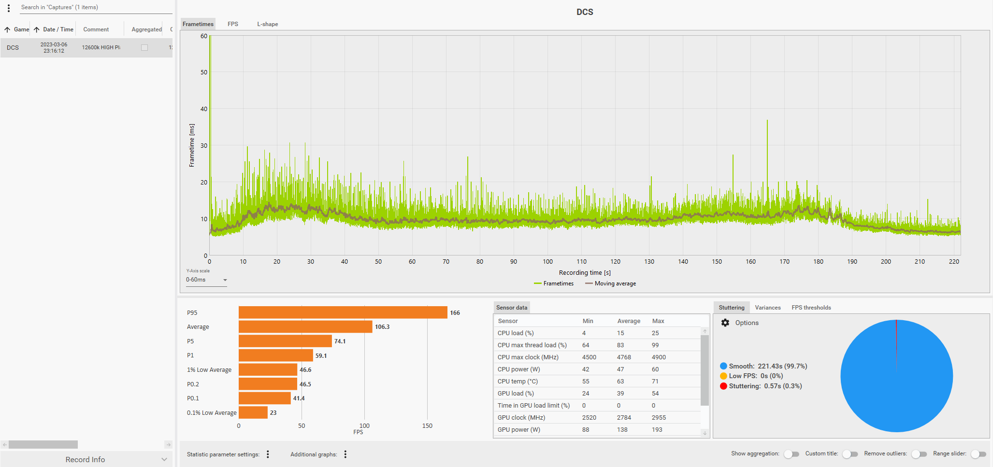Image resolution: width=993 pixels, height=467 pixels.
Task: Click the sensor table vertical scrollbar thumb
Action: point(705,370)
